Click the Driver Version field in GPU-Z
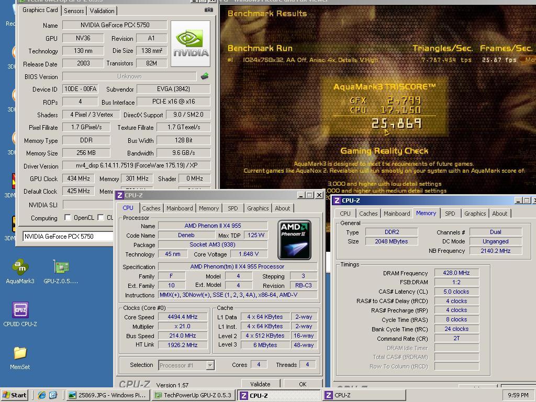 [x=137, y=165]
